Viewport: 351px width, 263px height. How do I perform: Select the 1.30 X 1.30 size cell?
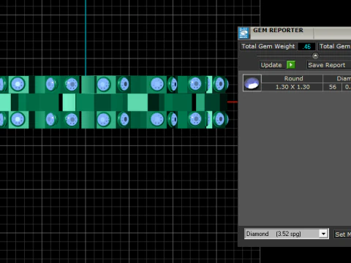tap(292, 87)
